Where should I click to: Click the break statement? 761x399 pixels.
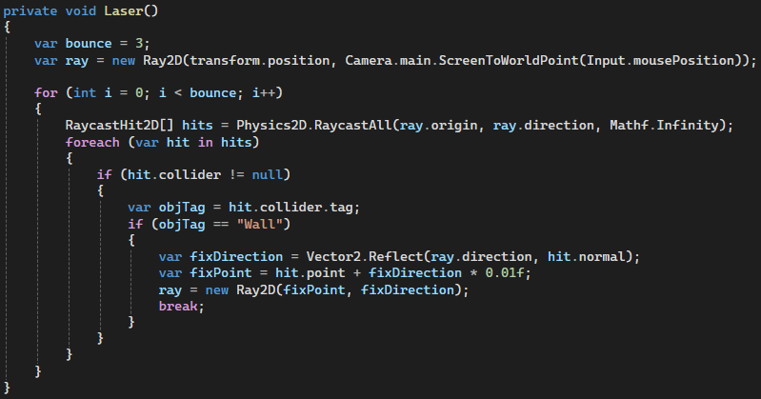point(180,307)
